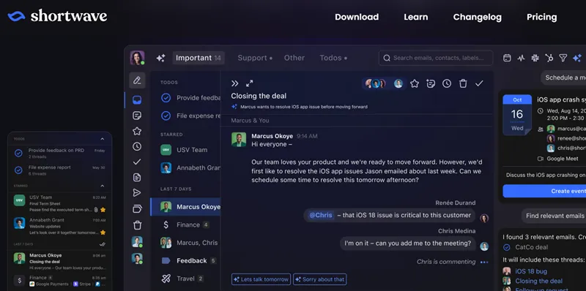Unstar Annabeth Grant thread in mobile preview
Image resolution: width=586 pixels, height=291 pixels.
pos(103,233)
